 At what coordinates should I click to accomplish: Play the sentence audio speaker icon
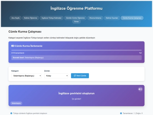click(140, 89)
